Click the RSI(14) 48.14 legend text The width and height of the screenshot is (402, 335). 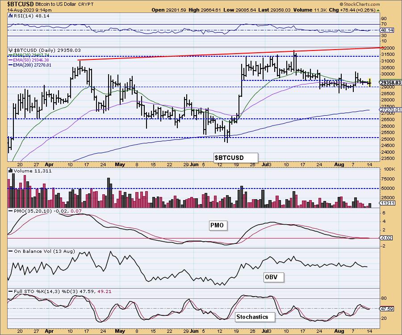tap(32, 16)
